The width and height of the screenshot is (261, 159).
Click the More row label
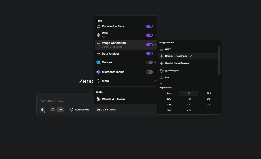pos(105,81)
